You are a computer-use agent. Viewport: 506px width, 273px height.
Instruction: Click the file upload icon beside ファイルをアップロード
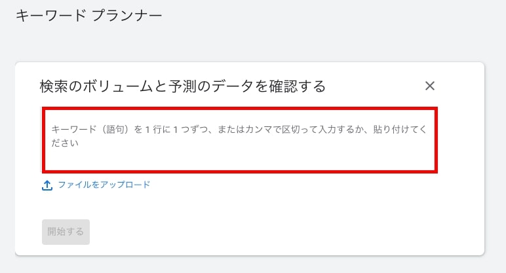pyautogui.click(x=47, y=185)
